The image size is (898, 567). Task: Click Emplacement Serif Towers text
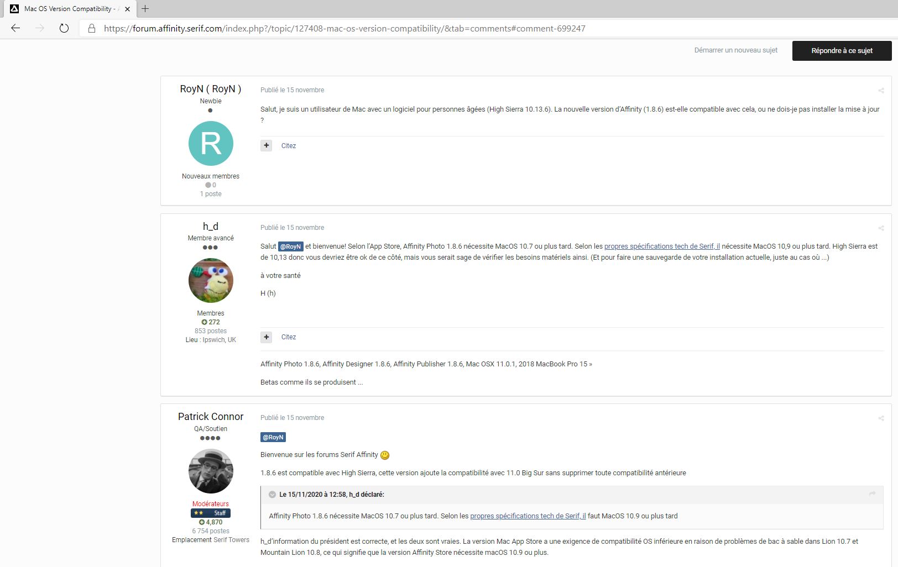211,540
